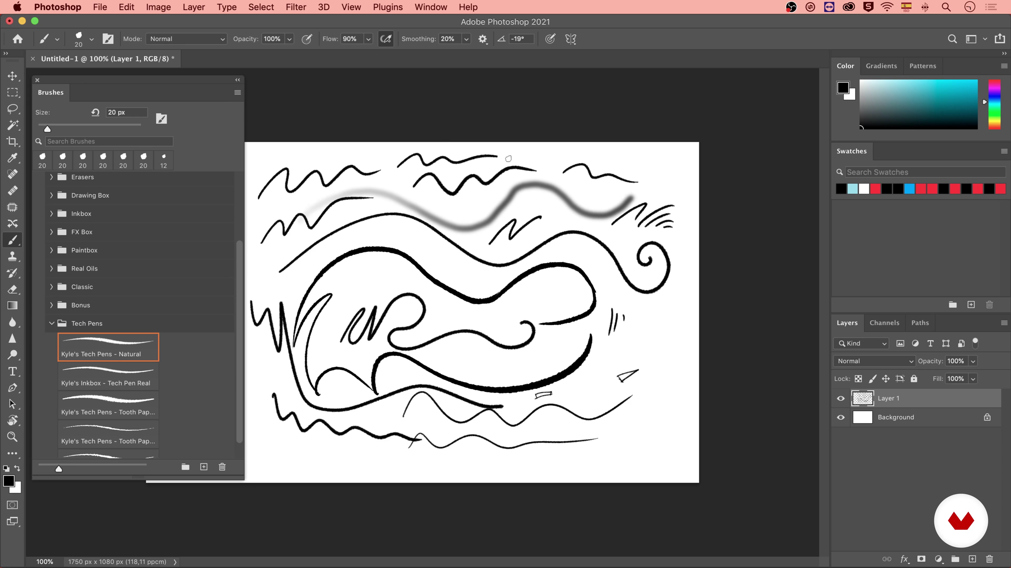This screenshot has height=568, width=1011.
Task: Toggle pixel layer filter
Action: 900,343
